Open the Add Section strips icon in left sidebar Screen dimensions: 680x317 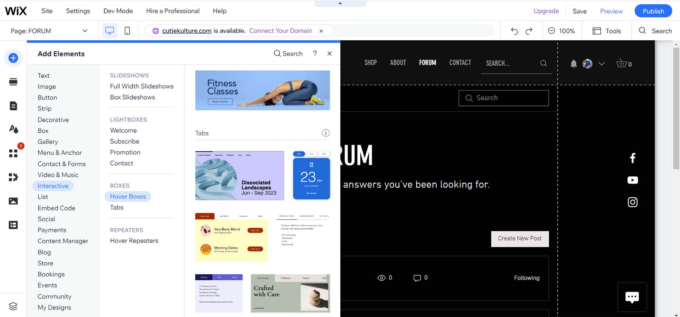13,82
